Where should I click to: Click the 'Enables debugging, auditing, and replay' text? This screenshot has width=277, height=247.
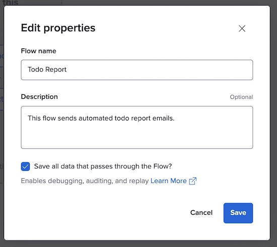tap(85, 181)
